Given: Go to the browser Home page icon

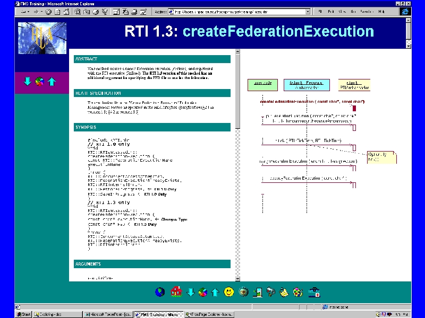Looking at the screenshot, I should [66, 12].
